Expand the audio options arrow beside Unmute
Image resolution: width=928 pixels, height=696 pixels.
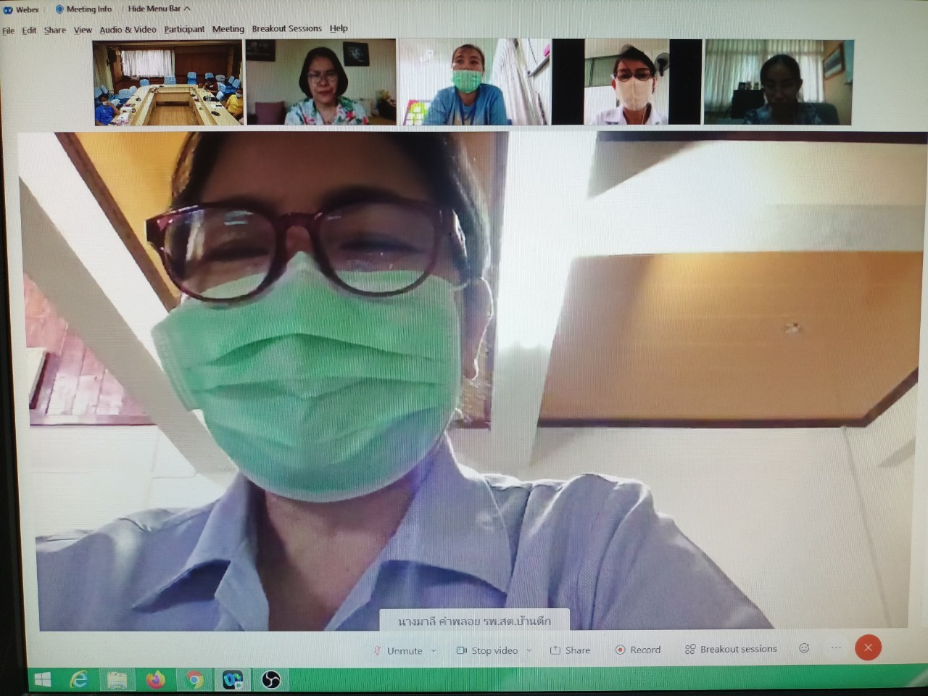(434, 650)
